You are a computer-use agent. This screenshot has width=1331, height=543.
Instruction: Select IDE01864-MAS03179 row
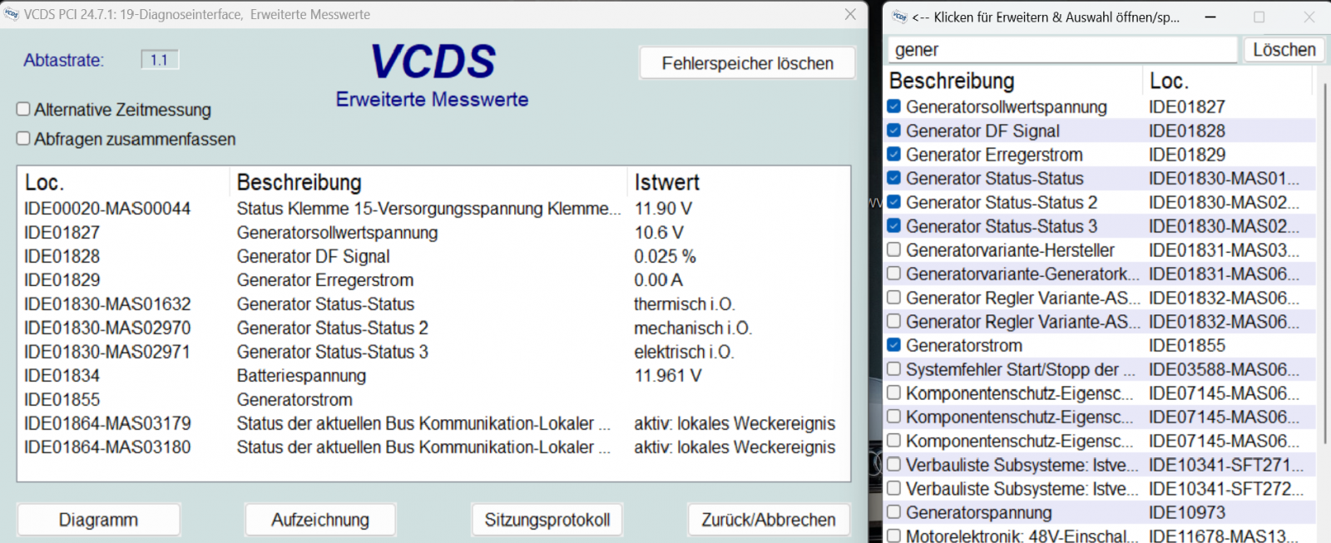pyautogui.click(x=433, y=423)
